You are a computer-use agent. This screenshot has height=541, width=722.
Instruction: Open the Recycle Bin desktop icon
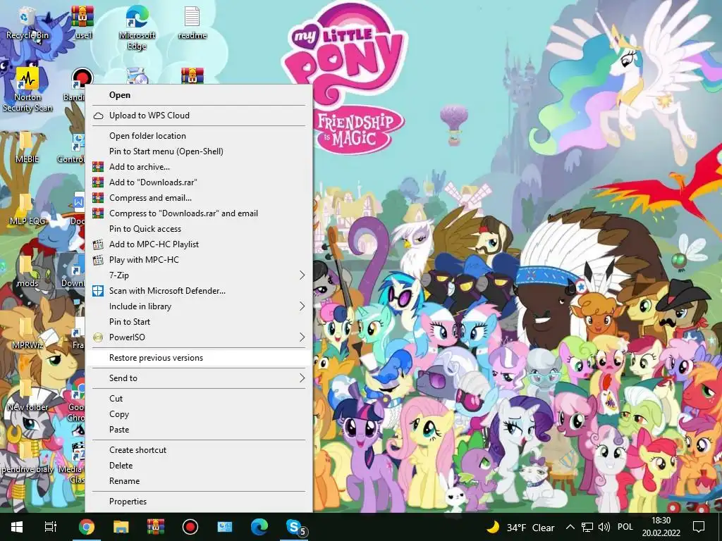pos(27,22)
